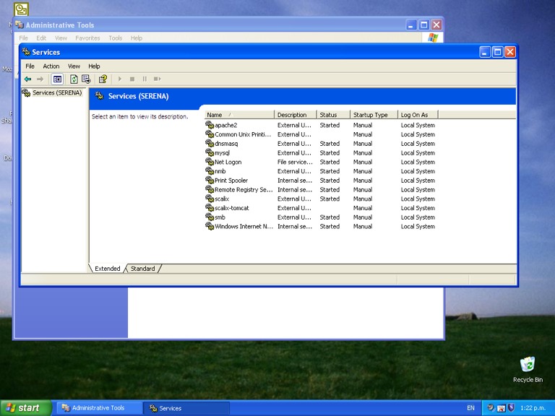The height and width of the screenshot is (416, 555).
Task: Select the Remote Registry service icon
Action: click(210, 189)
